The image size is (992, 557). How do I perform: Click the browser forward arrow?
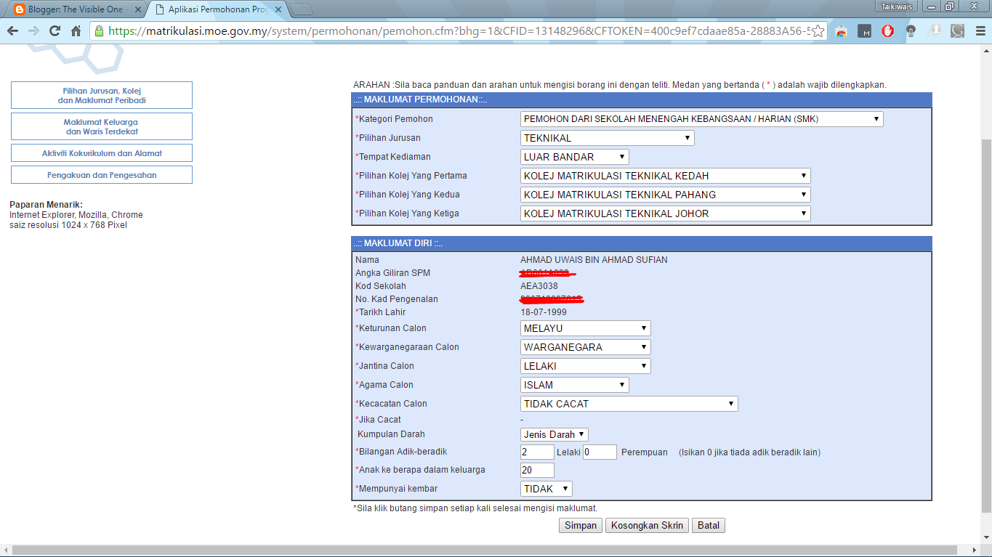tap(33, 31)
